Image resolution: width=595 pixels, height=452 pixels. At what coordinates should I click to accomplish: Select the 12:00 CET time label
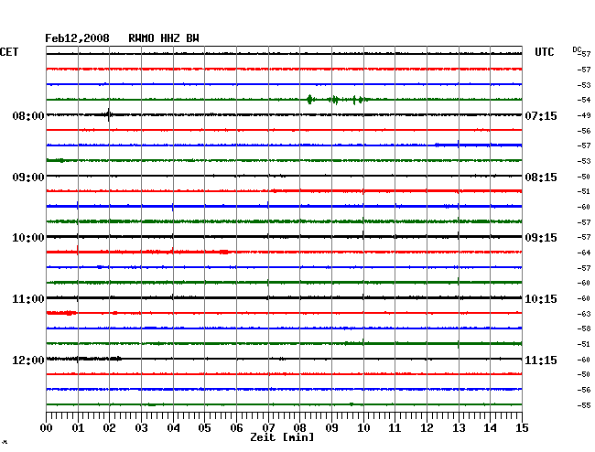click(28, 360)
